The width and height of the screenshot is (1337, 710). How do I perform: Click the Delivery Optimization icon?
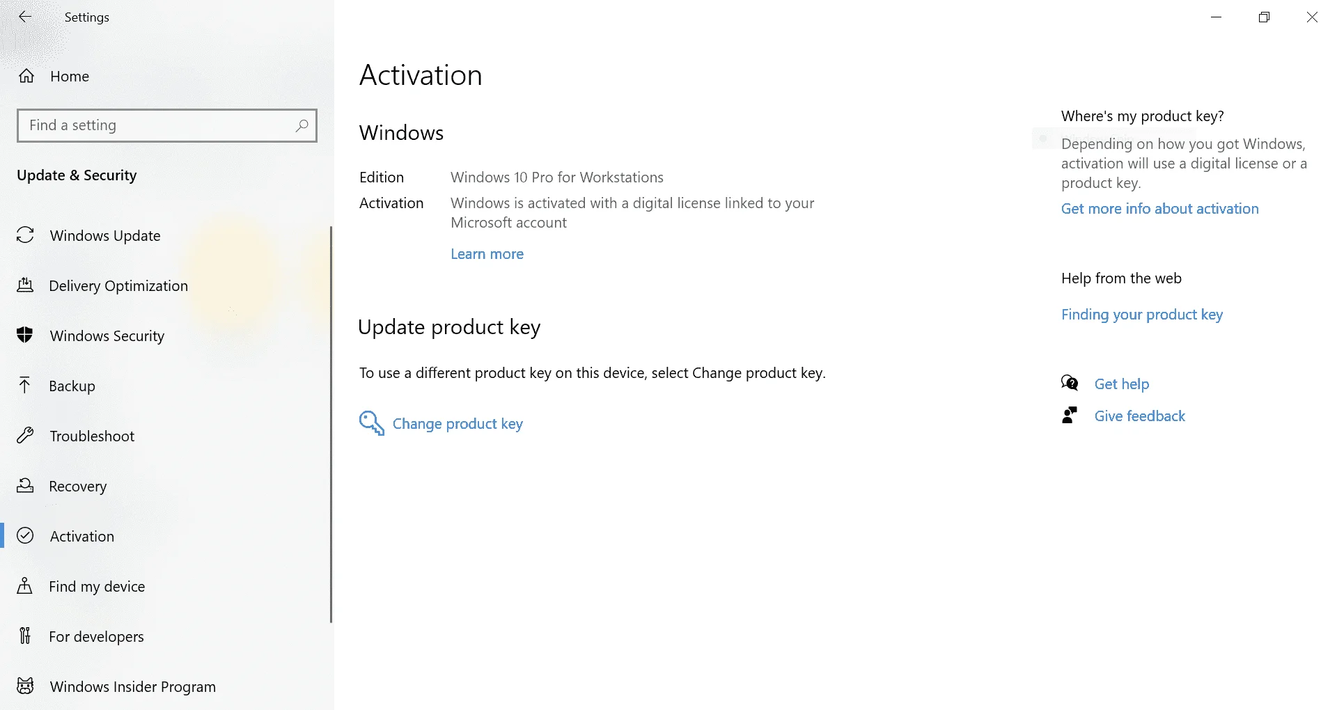(x=25, y=285)
